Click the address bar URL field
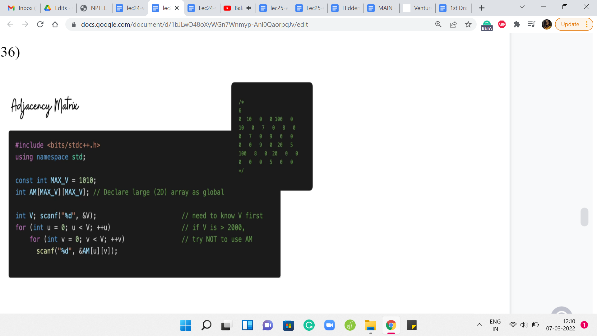Image resolution: width=597 pixels, height=336 pixels. pos(194,24)
